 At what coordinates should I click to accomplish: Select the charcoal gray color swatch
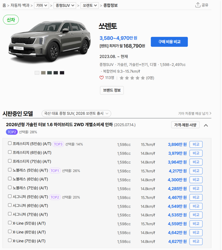(x=56, y=73)
